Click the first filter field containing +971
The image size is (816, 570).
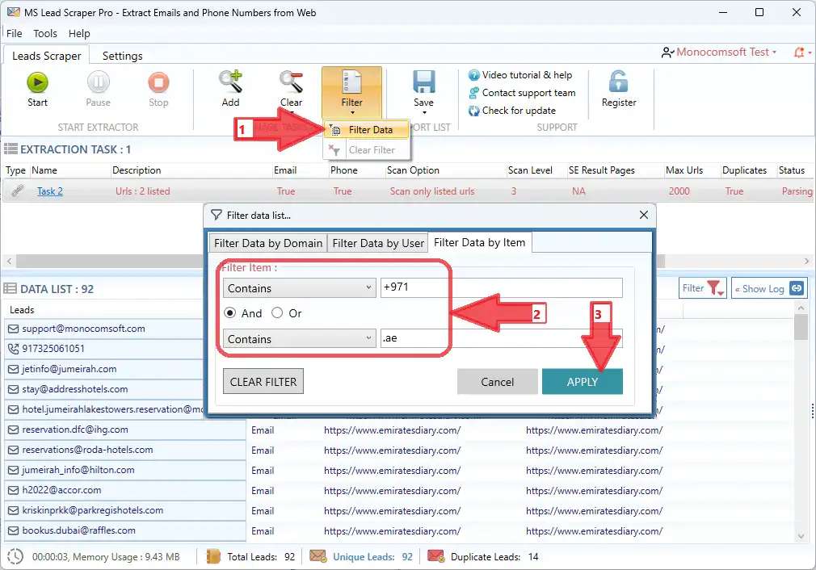pos(501,287)
